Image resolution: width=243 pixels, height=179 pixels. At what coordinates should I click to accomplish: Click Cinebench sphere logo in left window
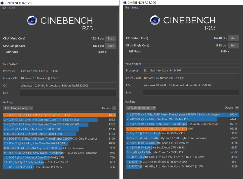click(32, 21)
